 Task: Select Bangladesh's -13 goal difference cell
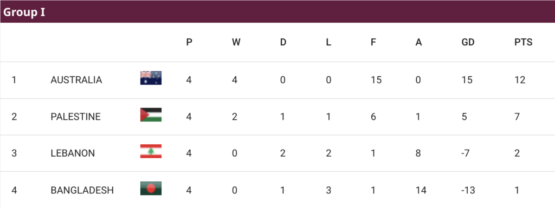[468, 190]
